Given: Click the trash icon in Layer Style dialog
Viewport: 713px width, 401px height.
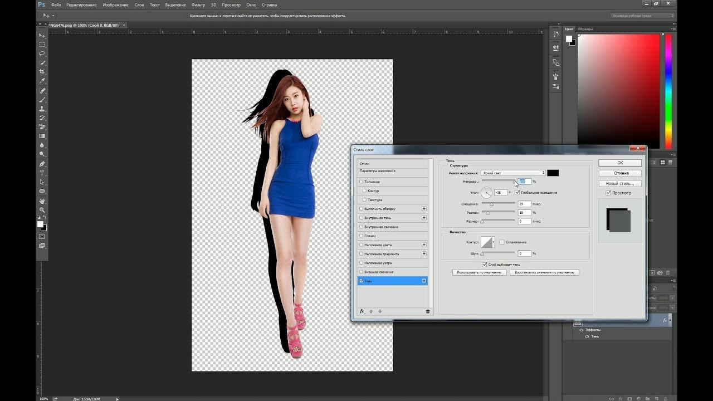Looking at the screenshot, I should 428,311.
